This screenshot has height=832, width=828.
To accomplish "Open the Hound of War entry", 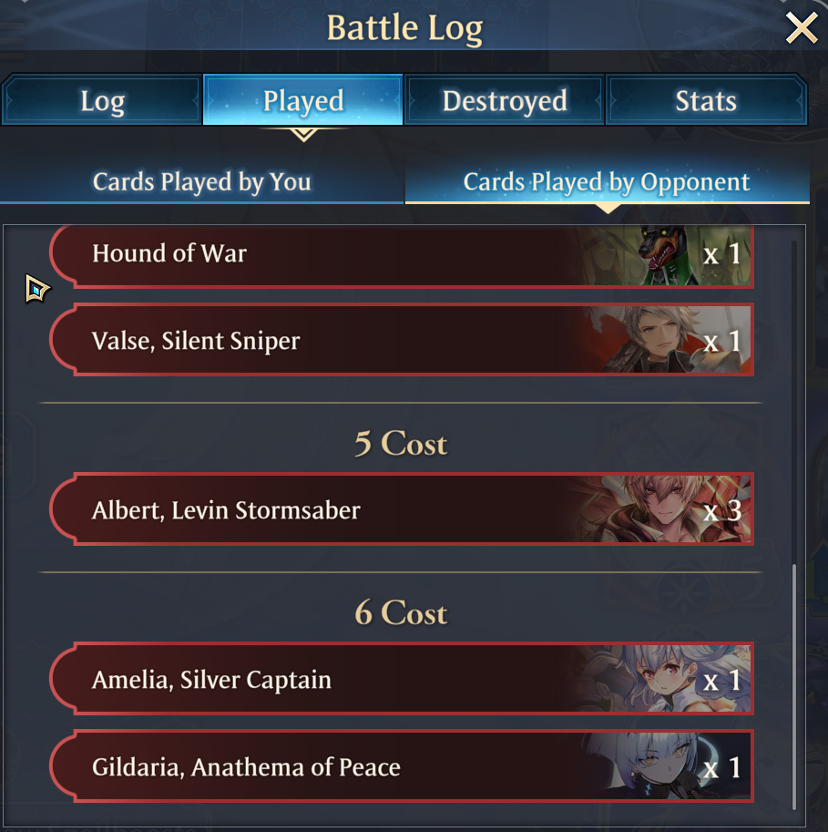I will pos(402,255).
